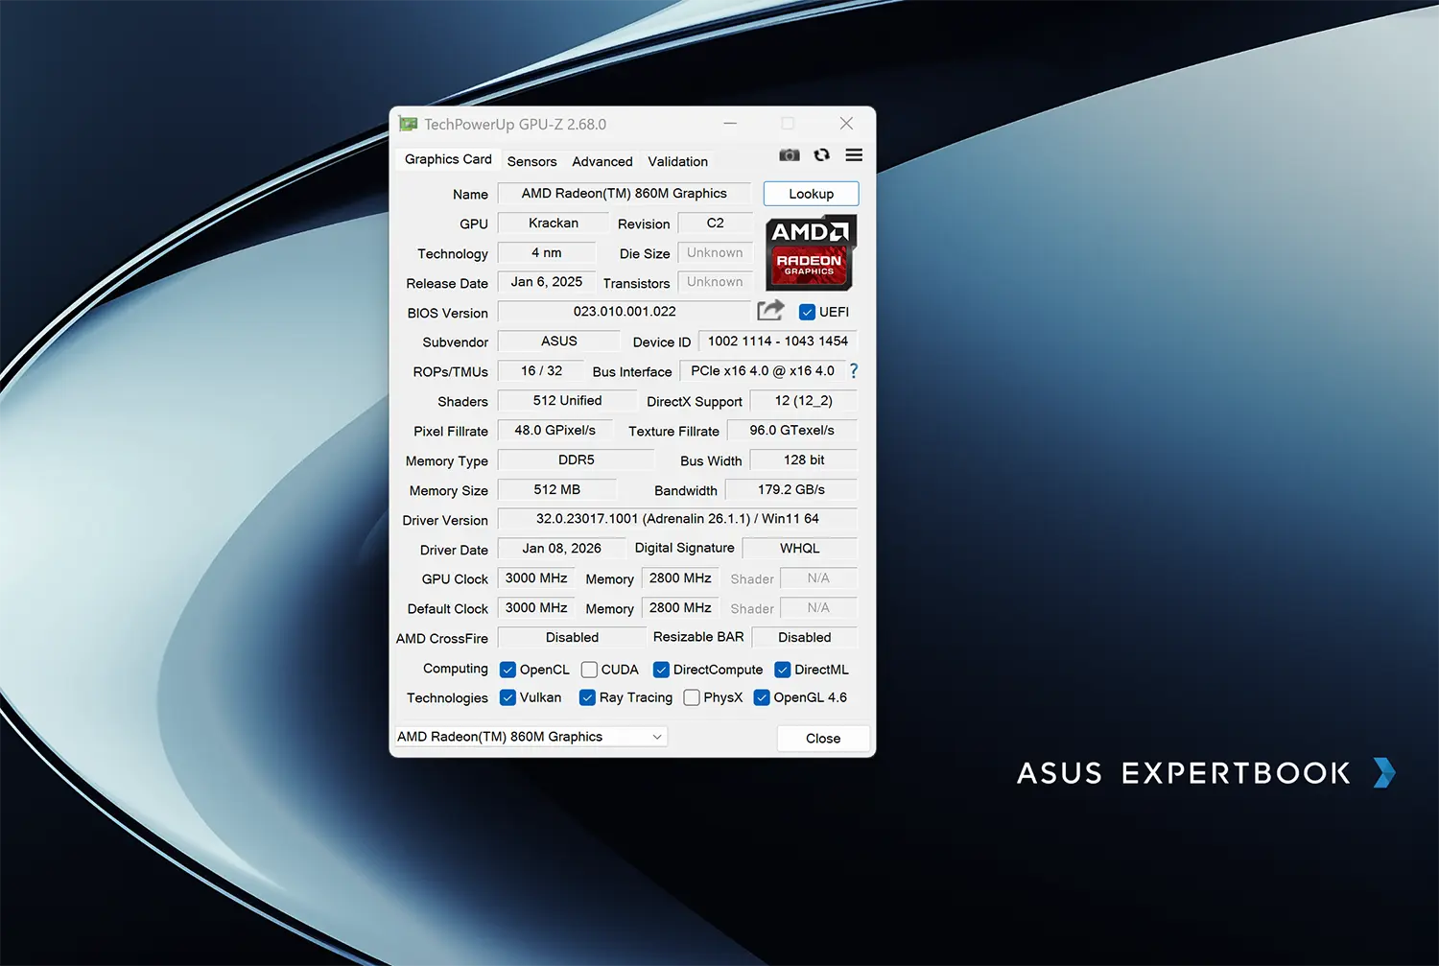Go to the Validation tab
The image size is (1439, 966).
677,161
